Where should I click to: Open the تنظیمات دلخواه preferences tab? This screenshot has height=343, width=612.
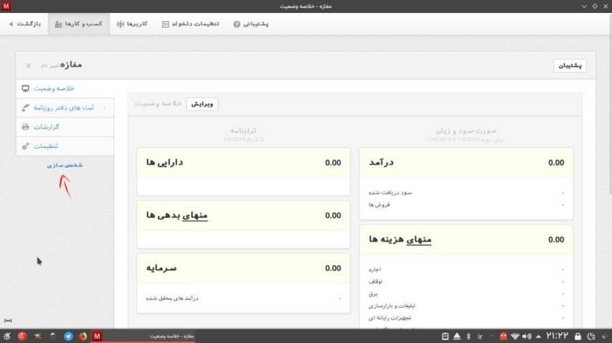(190, 24)
